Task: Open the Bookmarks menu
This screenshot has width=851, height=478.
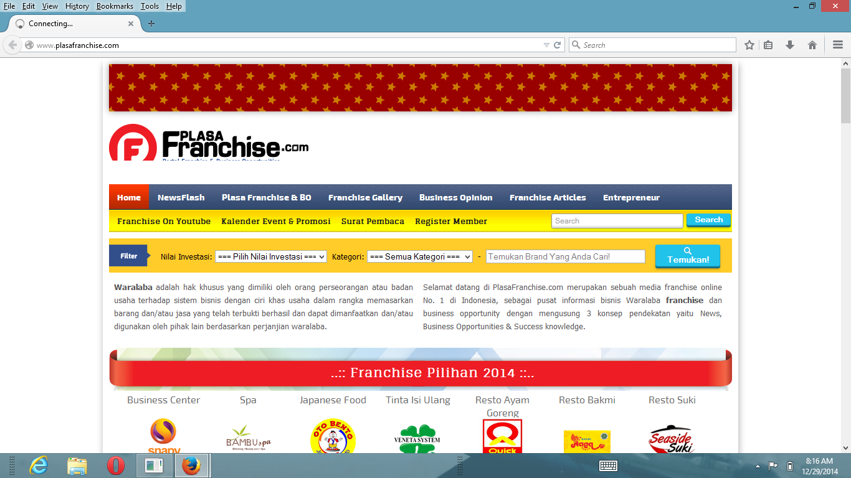Action: click(x=115, y=6)
